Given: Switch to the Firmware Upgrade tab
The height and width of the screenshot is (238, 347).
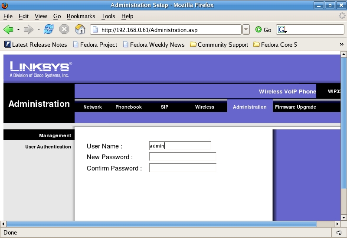Looking at the screenshot, I should pyautogui.click(x=295, y=107).
